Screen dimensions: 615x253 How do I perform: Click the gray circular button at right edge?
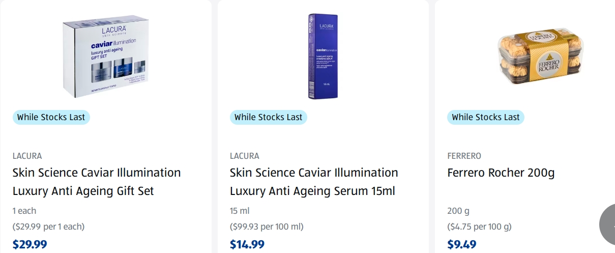tap(607, 224)
